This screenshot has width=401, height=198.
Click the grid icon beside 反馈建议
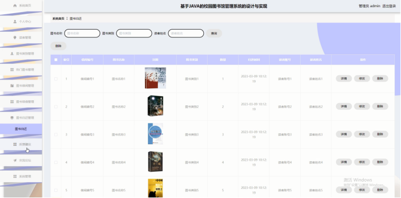[x=15, y=144]
